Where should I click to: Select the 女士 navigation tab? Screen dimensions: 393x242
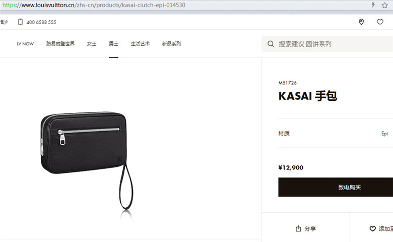[92, 44]
